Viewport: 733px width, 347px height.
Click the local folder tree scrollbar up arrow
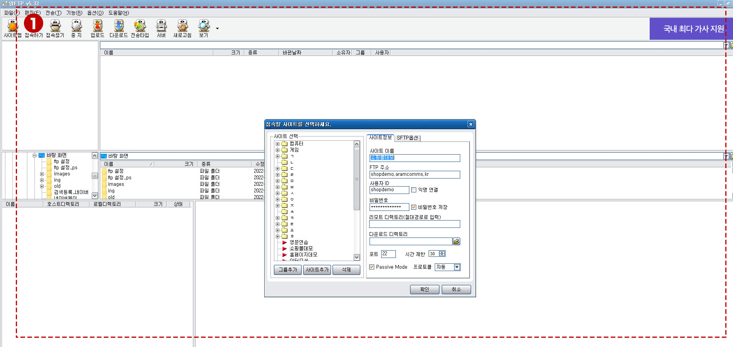coord(95,156)
